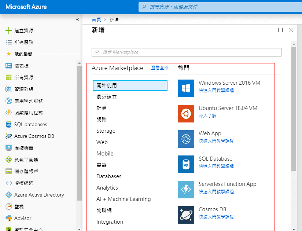Select the Databases category
This screenshot has height=231, width=302.
coord(109,176)
